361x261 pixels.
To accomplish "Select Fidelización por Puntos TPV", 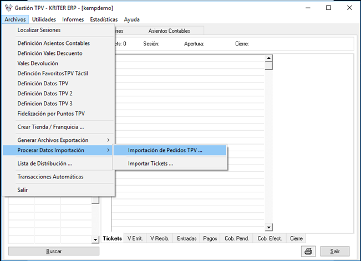I will (51, 114).
